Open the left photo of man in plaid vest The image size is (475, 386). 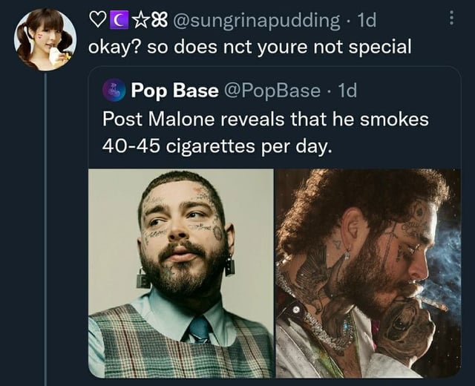coord(180,272)
